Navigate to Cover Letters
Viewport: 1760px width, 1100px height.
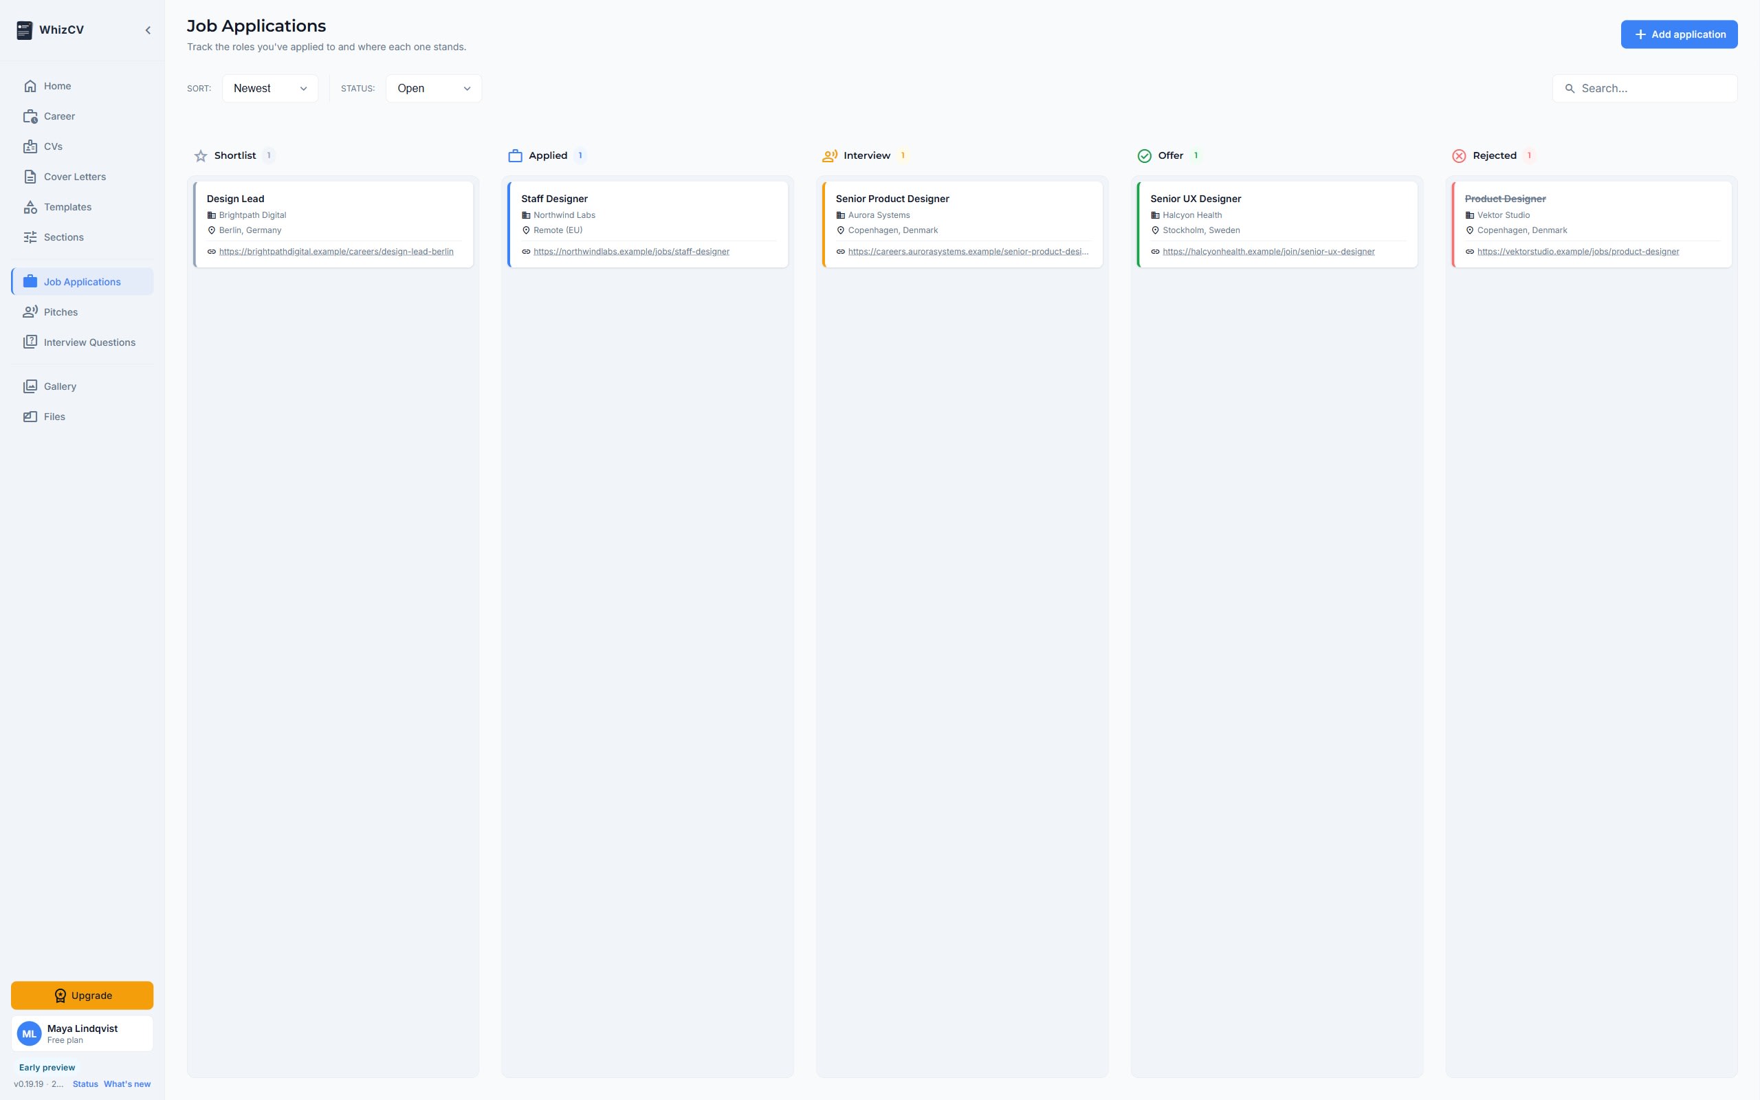point(82,177)
